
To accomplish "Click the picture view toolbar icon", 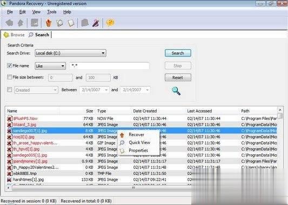I will click(x=35, y=23).
